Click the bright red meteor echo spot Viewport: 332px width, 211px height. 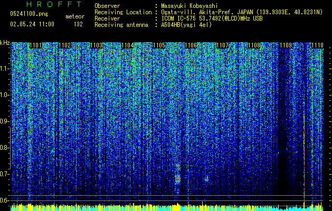[x=178, y=179]
